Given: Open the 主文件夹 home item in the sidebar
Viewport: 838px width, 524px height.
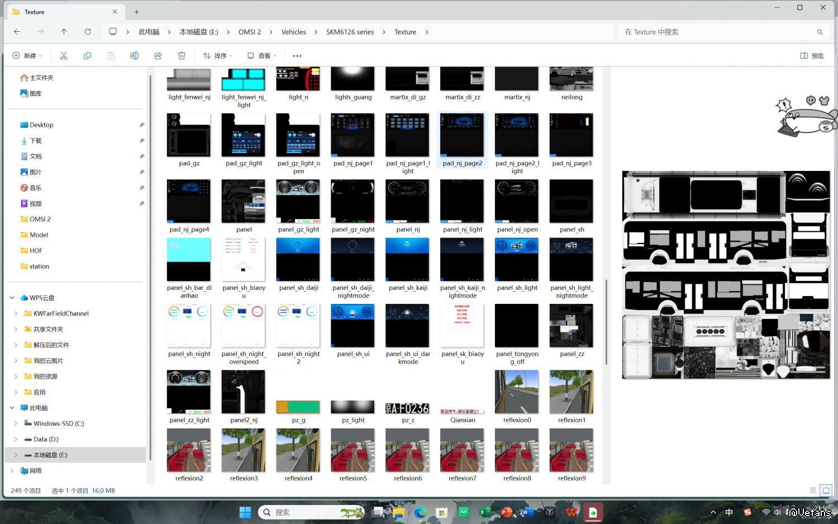Looking at the screenshot, I should coord(37,78).
